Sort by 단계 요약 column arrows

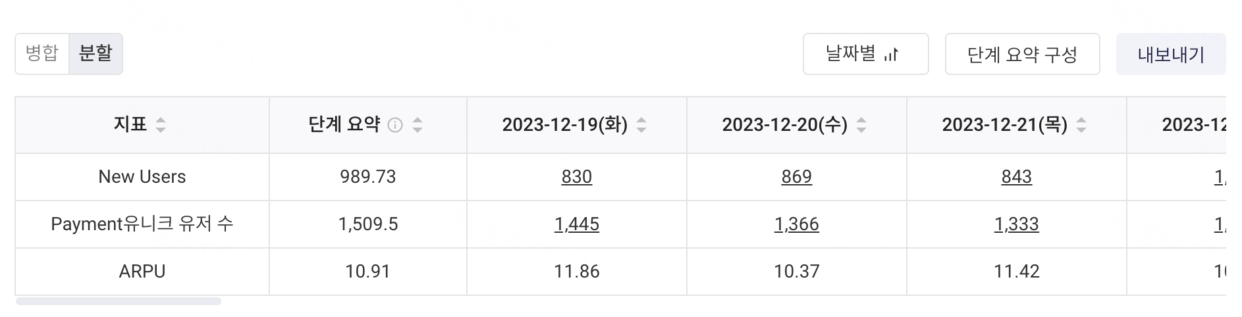click(x=418, y=125)
